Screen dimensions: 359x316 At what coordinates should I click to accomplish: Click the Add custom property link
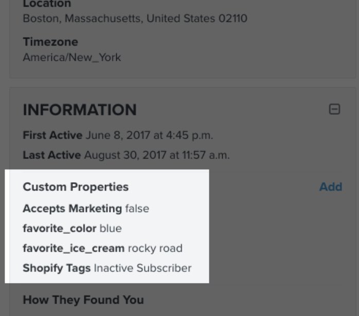(330, 187)
